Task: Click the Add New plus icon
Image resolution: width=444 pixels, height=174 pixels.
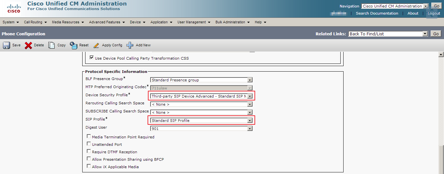Action: click(130, 45)
